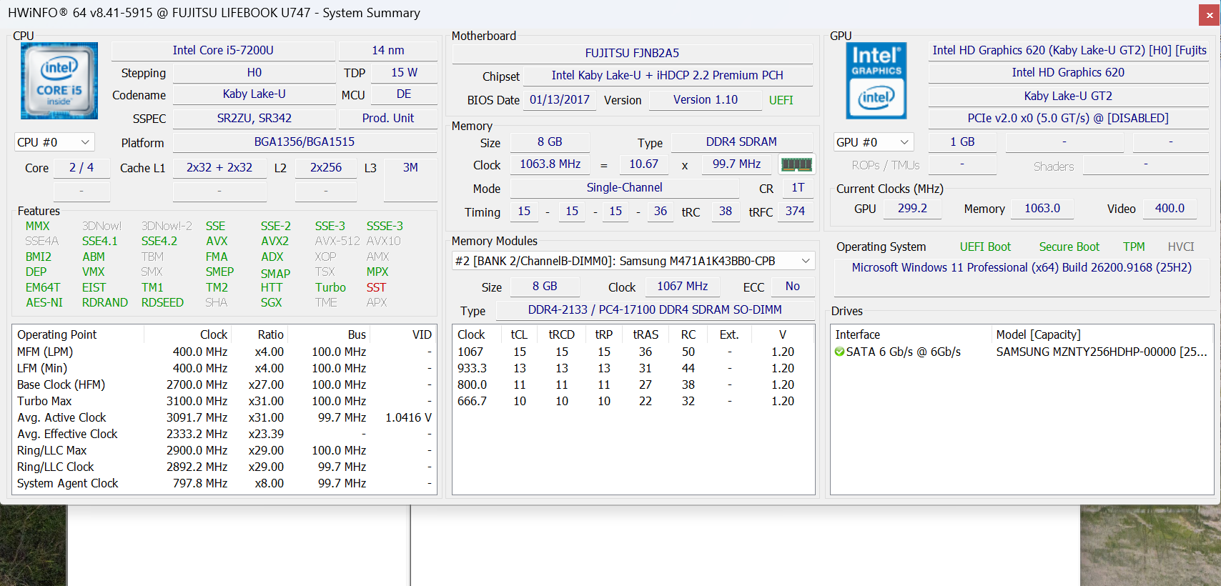Click the RDSEED feature label
The height and width of the screenshot is (586, 1221).
162,302
